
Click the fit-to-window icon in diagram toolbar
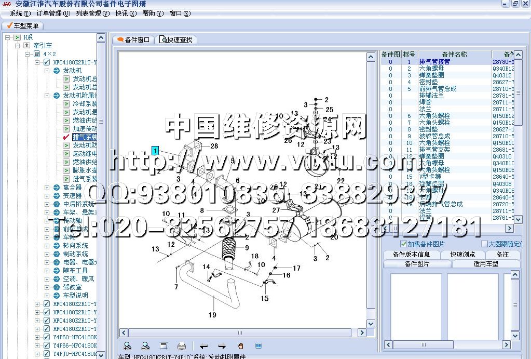pos(164,345)
